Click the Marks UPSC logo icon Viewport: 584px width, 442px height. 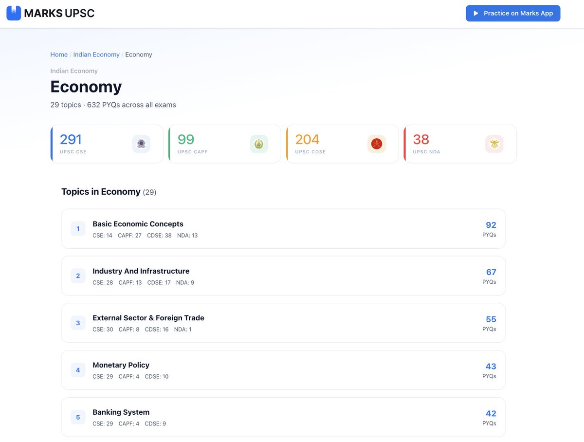pos(14,13)
